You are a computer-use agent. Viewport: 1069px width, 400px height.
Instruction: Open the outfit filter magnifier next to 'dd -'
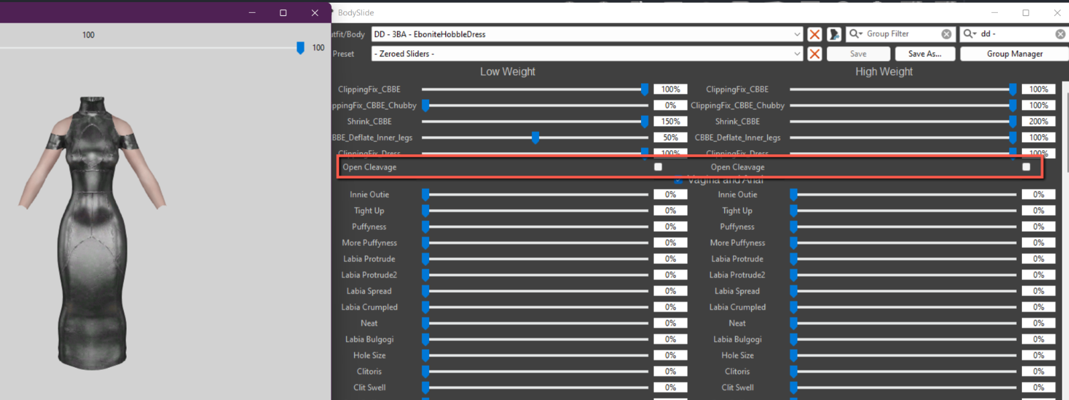click(970, 34)
